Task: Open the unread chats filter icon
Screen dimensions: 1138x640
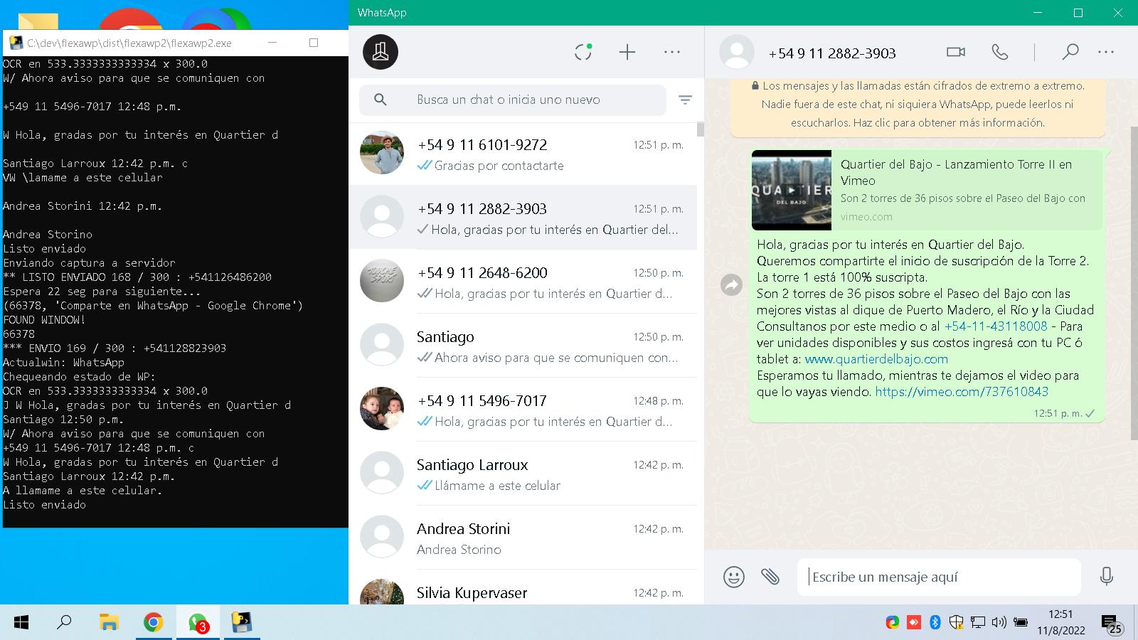Action: click(685, 100)
